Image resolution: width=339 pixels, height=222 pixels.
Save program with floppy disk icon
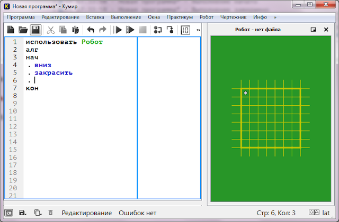point(35,30)
